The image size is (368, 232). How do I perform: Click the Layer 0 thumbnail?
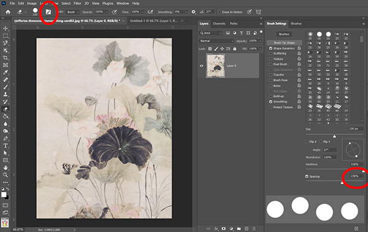[215, 66]
